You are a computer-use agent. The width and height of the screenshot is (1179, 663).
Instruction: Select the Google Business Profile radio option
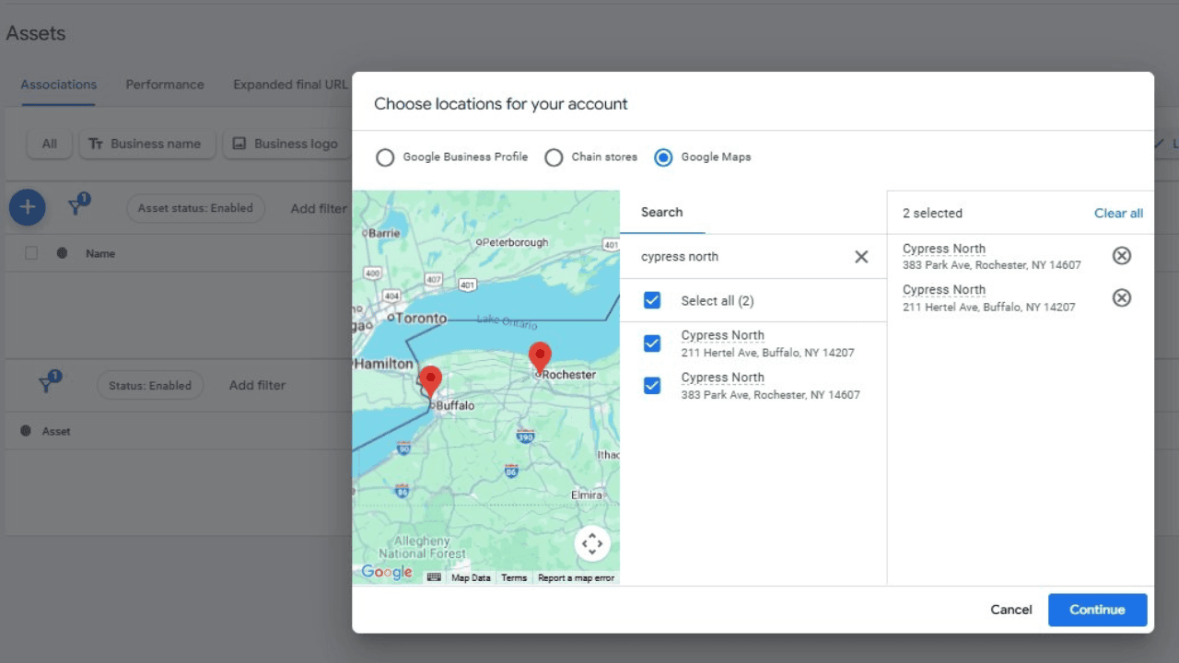coord(385,157)
